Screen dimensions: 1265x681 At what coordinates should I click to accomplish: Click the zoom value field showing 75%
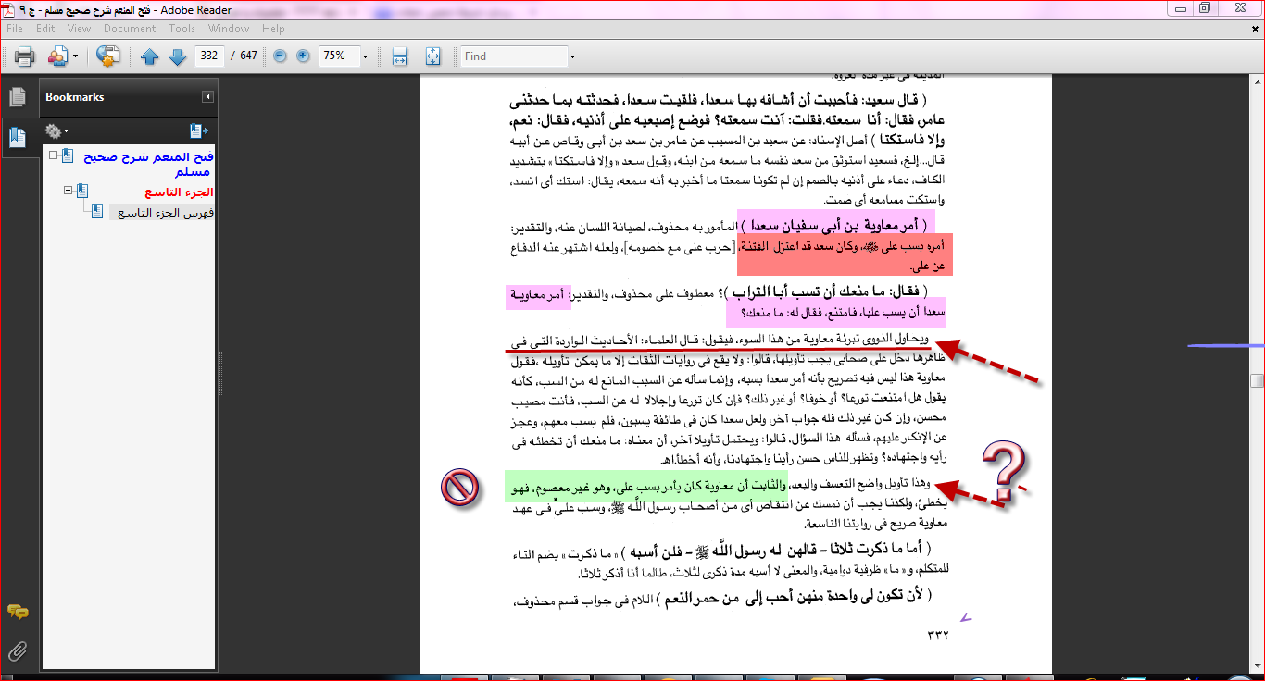[339, 56]
